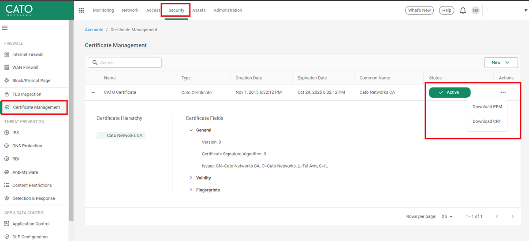Viewport: 529px width, 241px height.
Task: Open Anti-Malware page
Action: tap(25, 172)
